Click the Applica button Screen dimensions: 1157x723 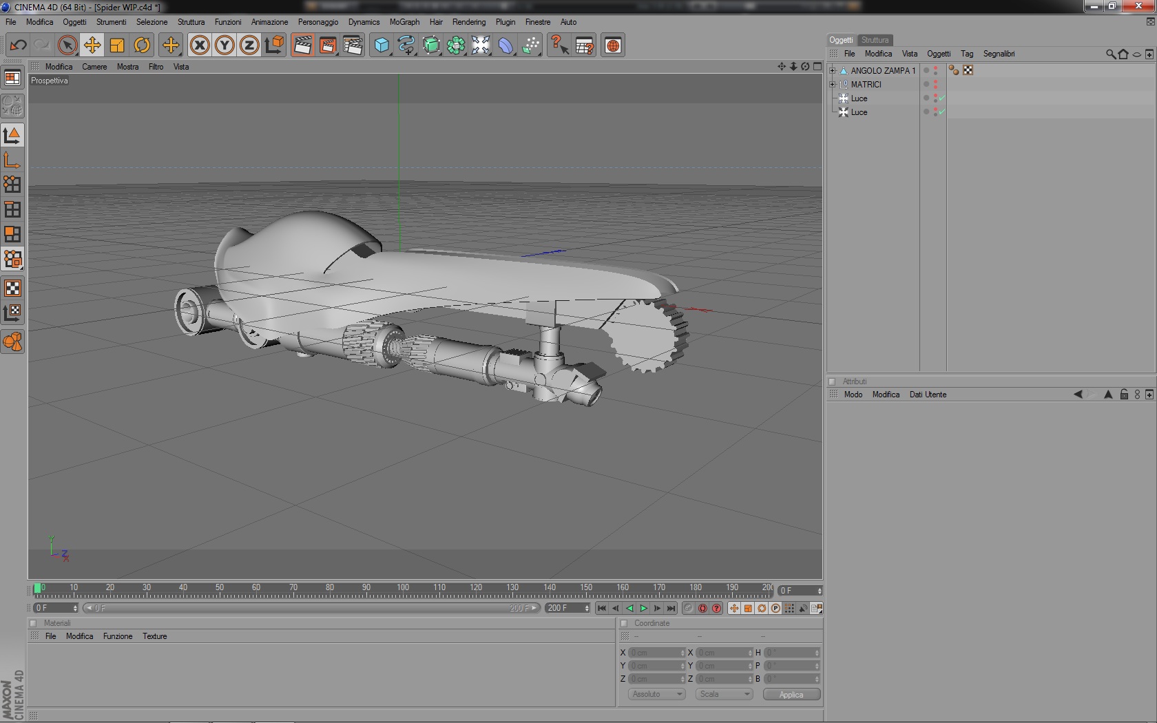tap(791, 694)
